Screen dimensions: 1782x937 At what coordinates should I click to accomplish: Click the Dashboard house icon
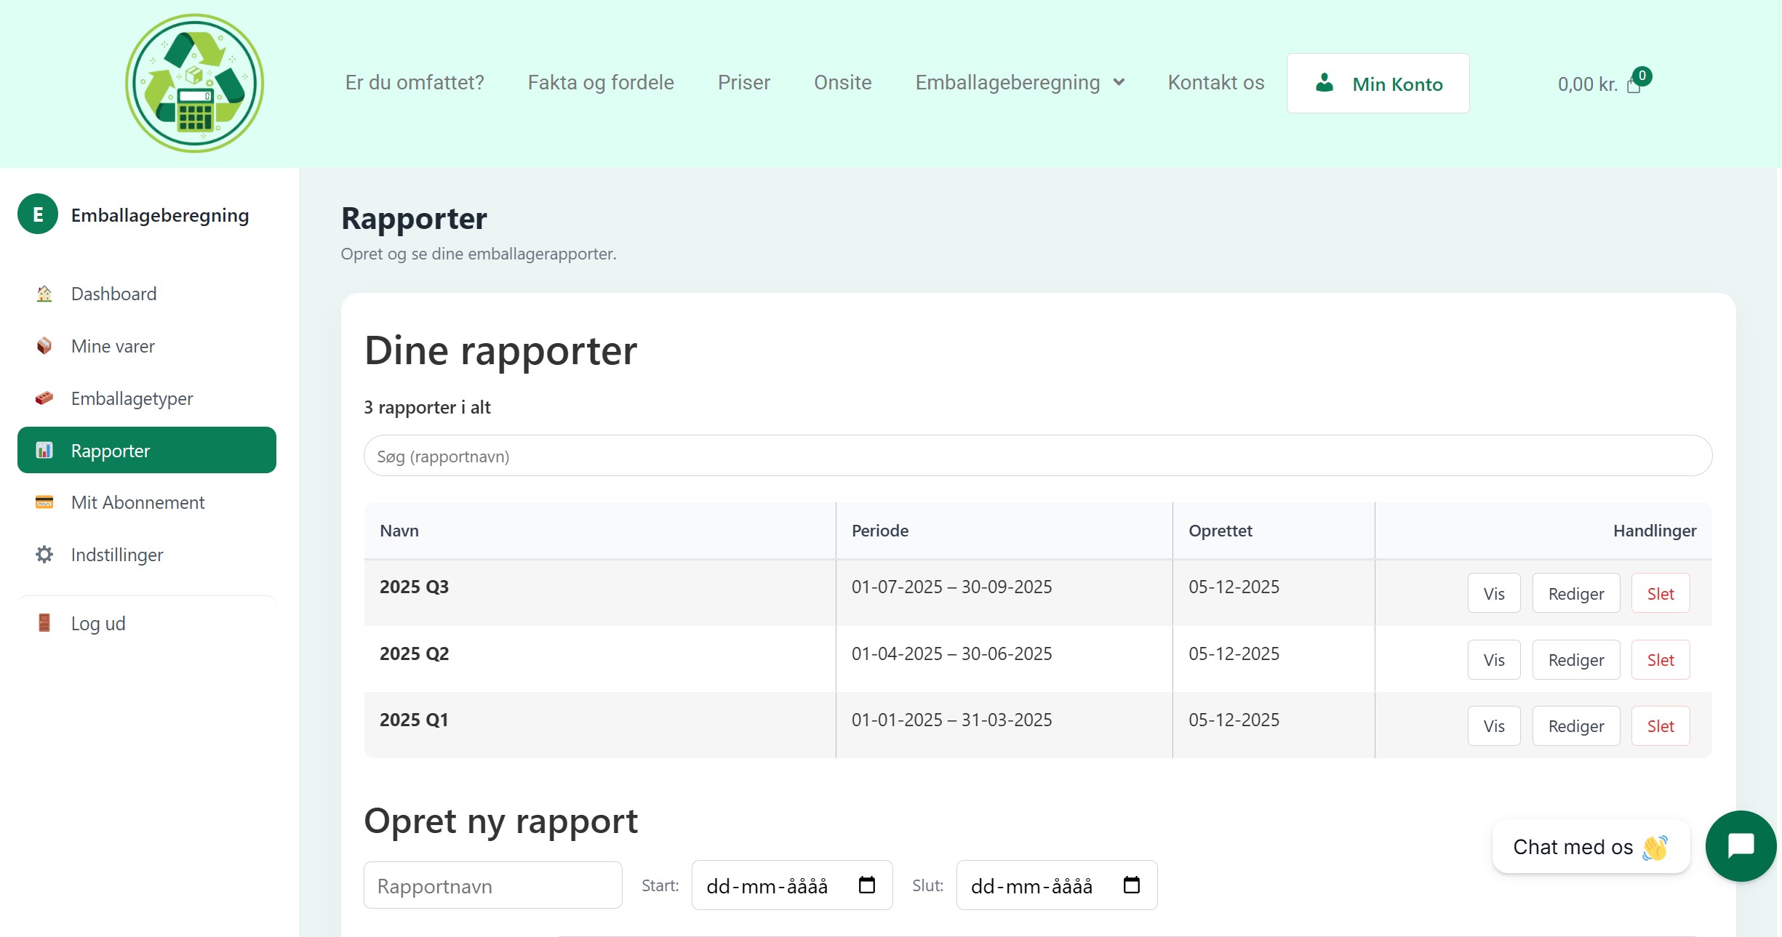point(44,294)
